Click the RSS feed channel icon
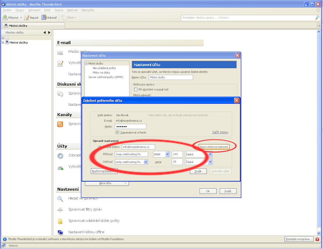Image resolution: width=323 pixels, height=249 pixels. point(60,124)
